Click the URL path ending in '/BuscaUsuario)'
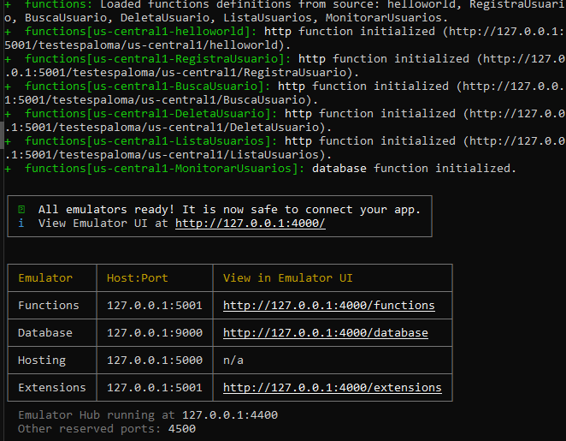 (x=162, y=100)
